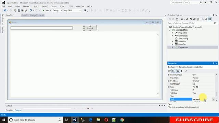This screenshot has height=123, width=219.
Task: Click the text box on the form designer
Action: [41, 28]
